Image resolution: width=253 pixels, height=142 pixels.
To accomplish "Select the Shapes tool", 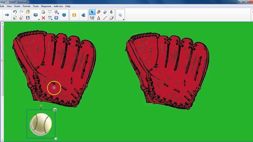I will pyautogui.click(x=98, y=12).
